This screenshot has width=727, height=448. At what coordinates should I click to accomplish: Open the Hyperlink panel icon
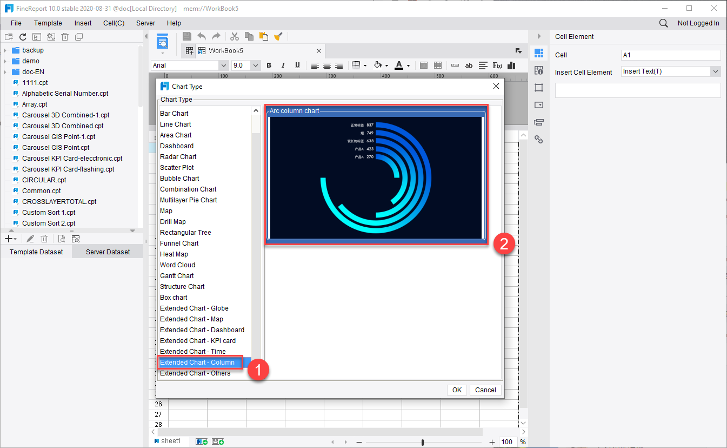click(538, 139)
